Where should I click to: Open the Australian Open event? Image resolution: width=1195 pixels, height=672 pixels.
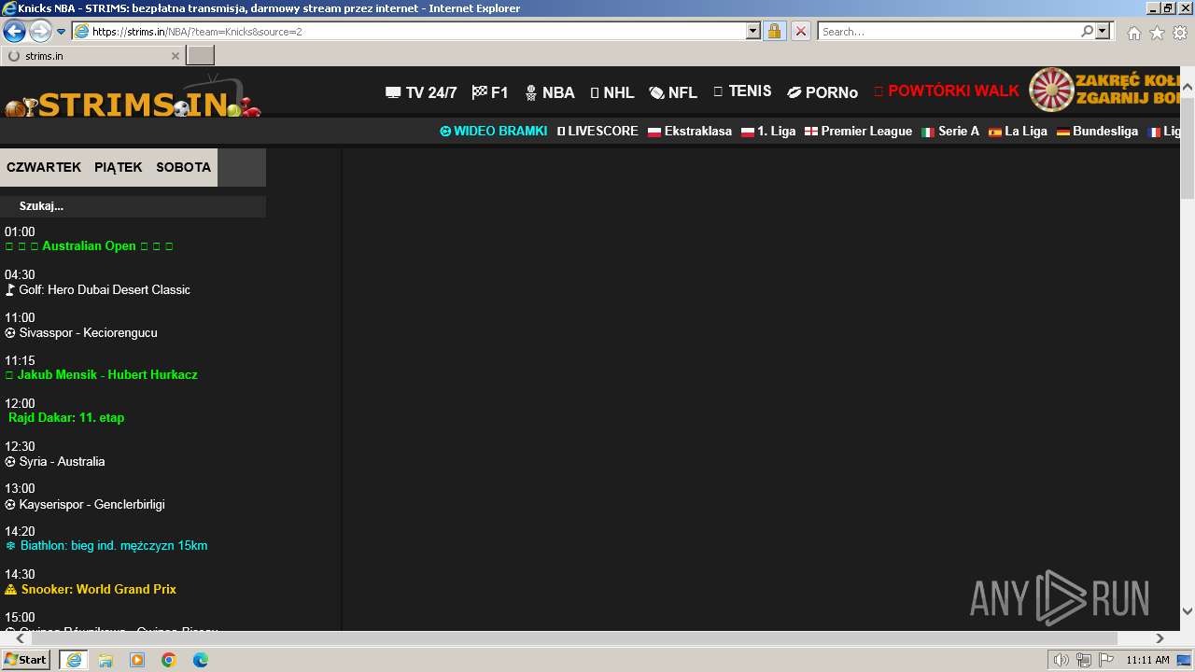click(x=89, y=246)
